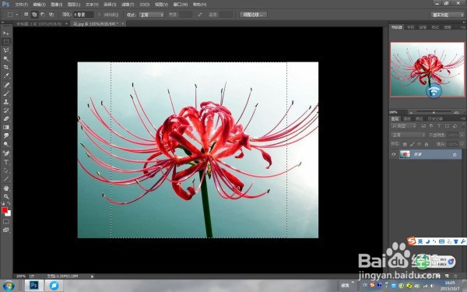Select the Polygonal Lasso tool
The width and height of the screenshot is (467, 292).
(6, 50)
